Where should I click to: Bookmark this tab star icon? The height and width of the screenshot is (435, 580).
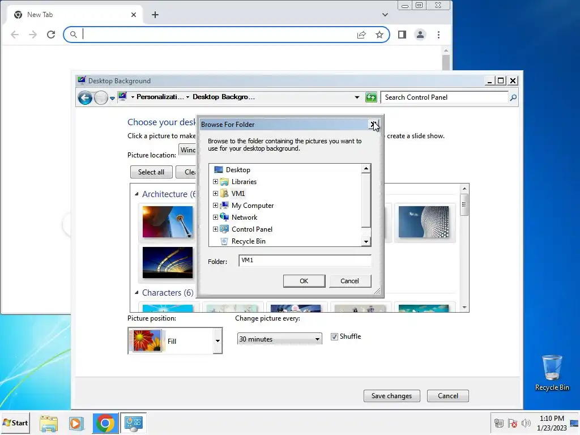[379, 35]
